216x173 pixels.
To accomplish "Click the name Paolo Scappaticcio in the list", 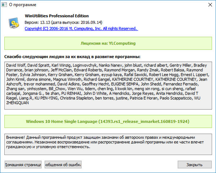I will pyautogui.click(x=176, y=98).
